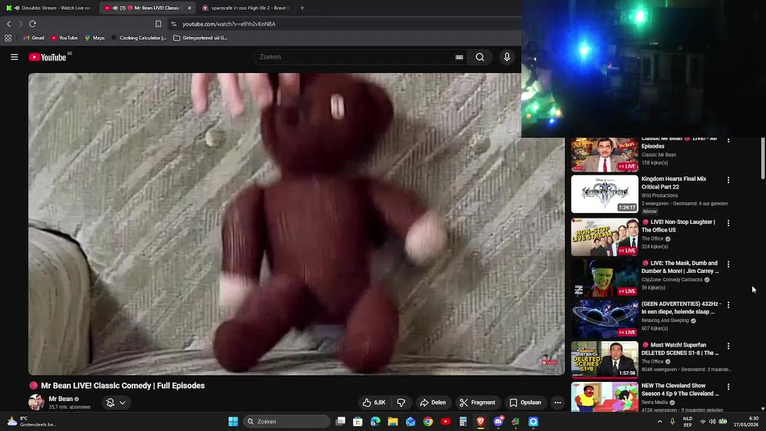This screenshot has width=766, height=431.
Task: View site info left of URL
Action: pyautogui.click(x=174, y=24)
